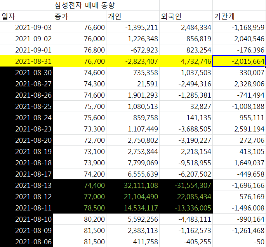The height and width of the screenshot is (247, 266).
Task: Select individual value 6,555,639
Action: (x=133, y=174)
